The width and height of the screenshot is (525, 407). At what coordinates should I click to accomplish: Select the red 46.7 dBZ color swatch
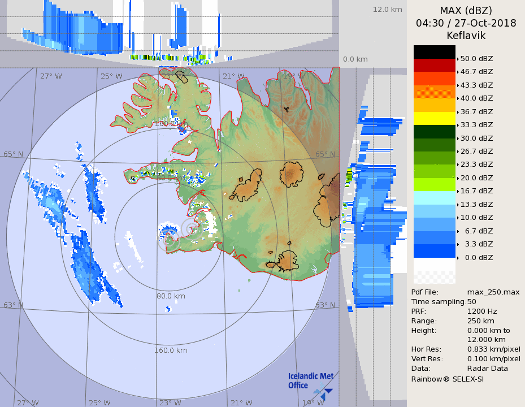(x=434, y=65)
